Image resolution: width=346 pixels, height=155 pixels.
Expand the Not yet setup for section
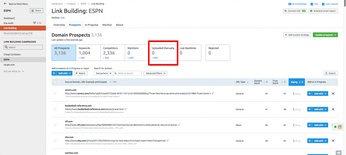point(14,71)
